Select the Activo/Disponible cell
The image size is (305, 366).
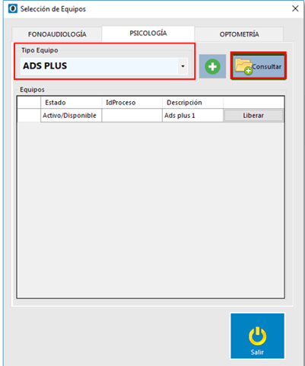(x=71, y=116)
